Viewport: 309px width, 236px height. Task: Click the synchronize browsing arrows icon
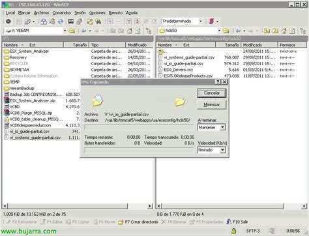(61, 22)
